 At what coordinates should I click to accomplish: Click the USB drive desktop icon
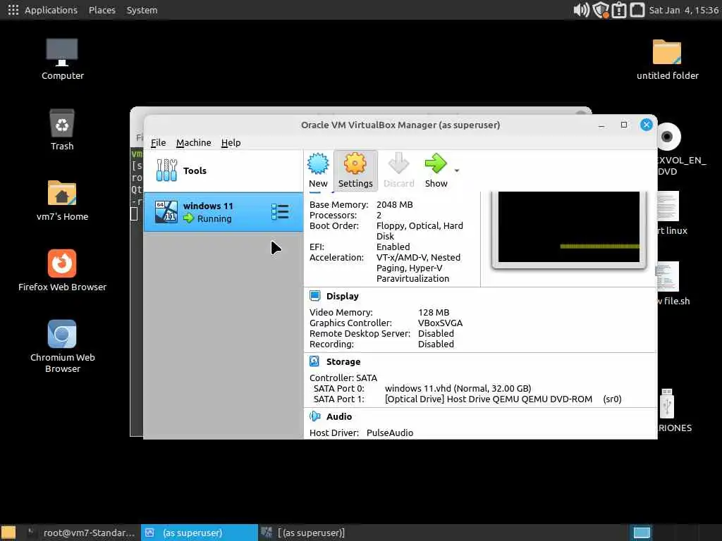coord(667,404)
